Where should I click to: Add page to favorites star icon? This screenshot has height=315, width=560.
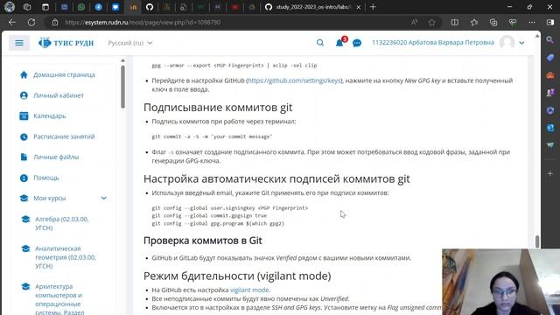coord(431,22)
